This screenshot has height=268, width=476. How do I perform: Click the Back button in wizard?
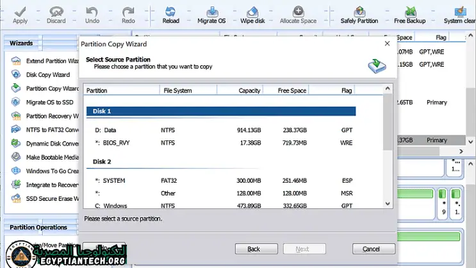(256, 249)
